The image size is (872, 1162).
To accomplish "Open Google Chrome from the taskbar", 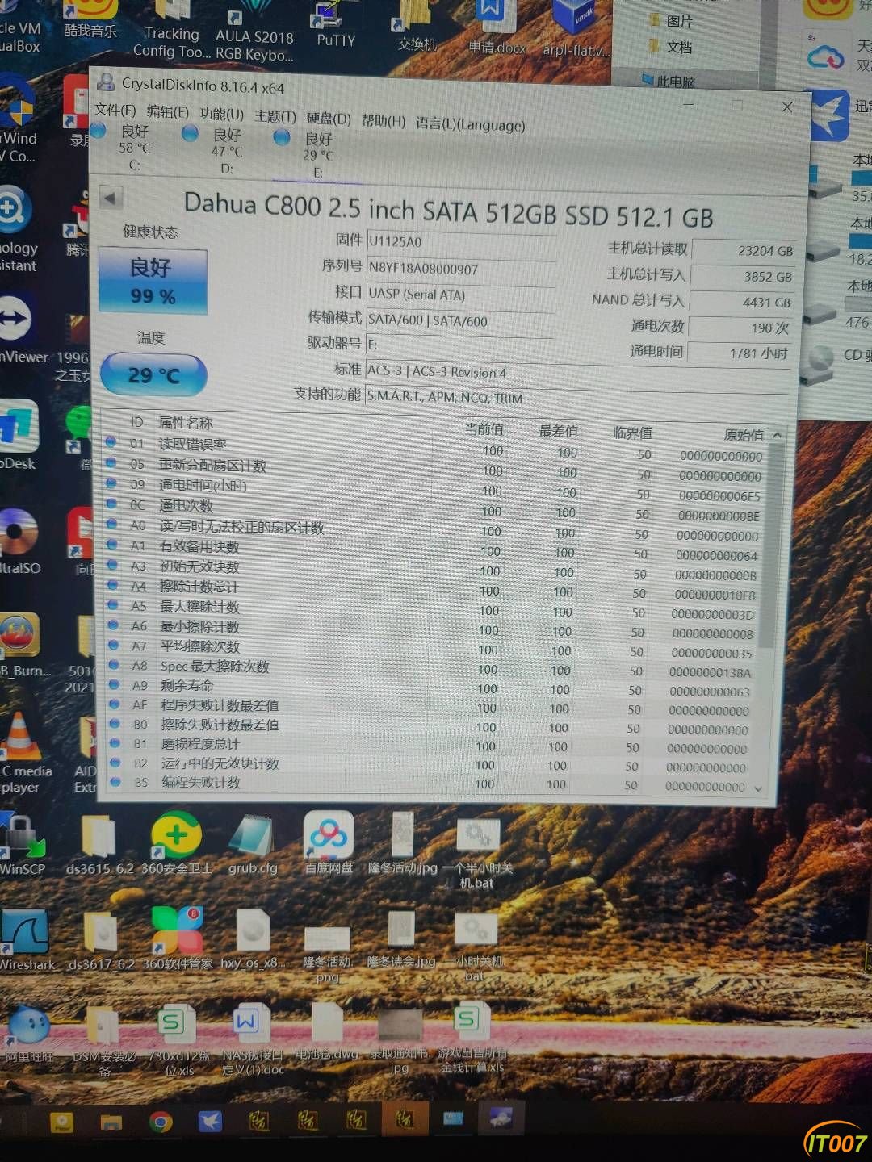I will point(161,1122).
